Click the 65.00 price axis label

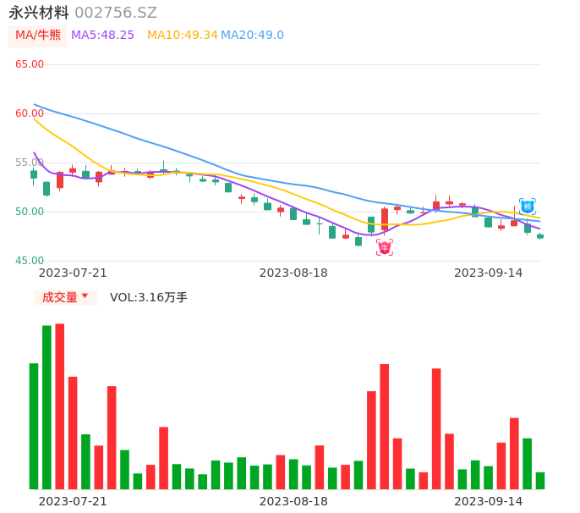click(30, 64)
